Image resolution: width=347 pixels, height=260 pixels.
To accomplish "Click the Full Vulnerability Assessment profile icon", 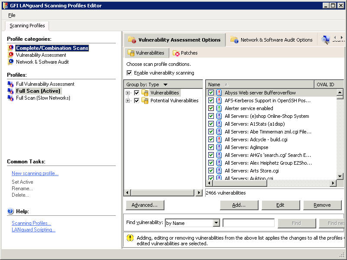I will coord(10,84).
